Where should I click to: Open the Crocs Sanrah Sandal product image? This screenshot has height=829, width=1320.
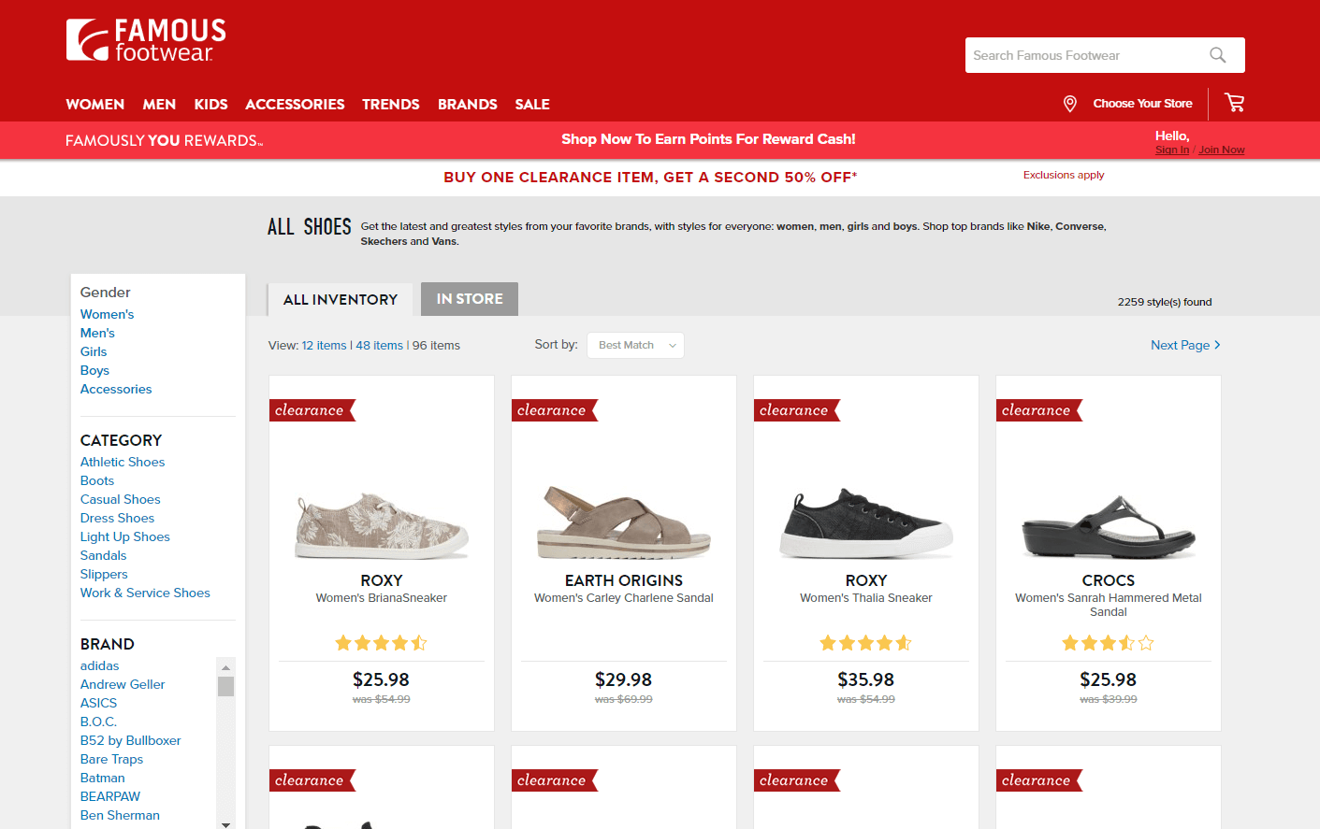click(x=1109, y=527)
